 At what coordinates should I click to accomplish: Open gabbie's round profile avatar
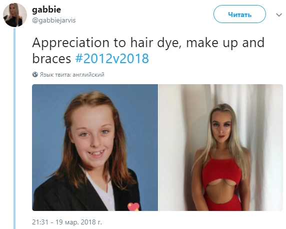15,15
